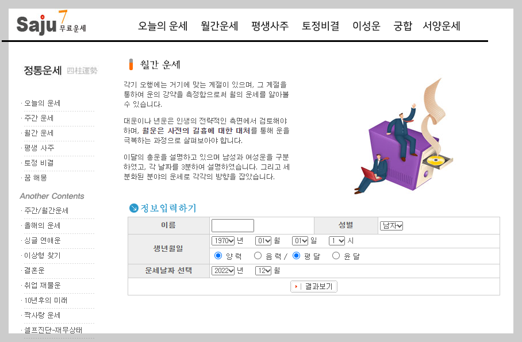Click sidebar link 주간 운세

(39, 118)
